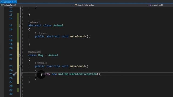Click the NotImplementedException text
173x97 pixels.
tap(78, 74)
